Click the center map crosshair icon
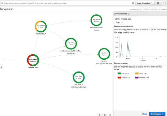Viewport: 167px width, 116px height. tap(99, 115)
